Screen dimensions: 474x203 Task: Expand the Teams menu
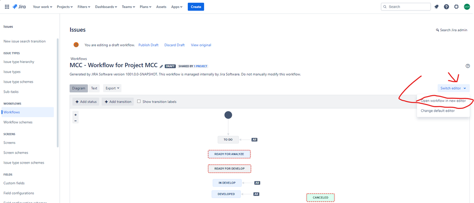coord(129,7)
